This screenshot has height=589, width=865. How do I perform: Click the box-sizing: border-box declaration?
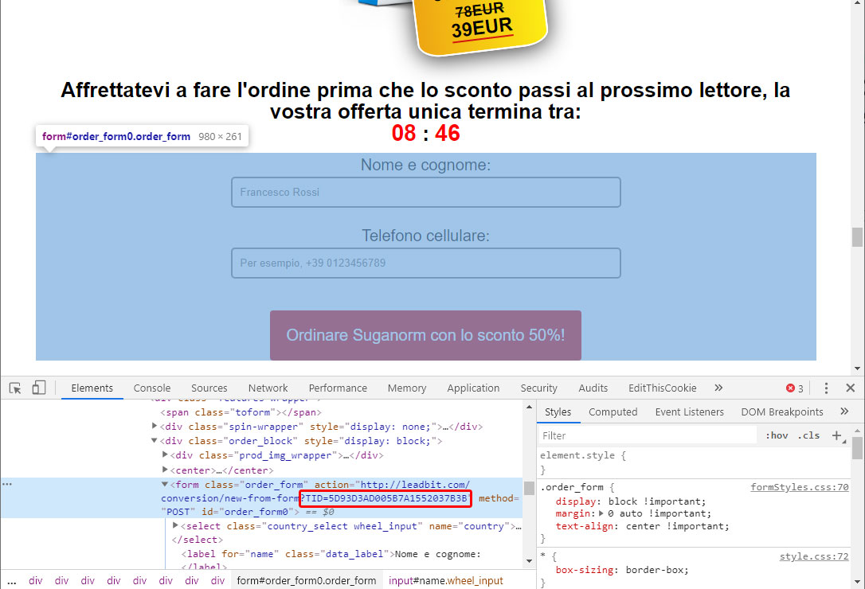622,570
